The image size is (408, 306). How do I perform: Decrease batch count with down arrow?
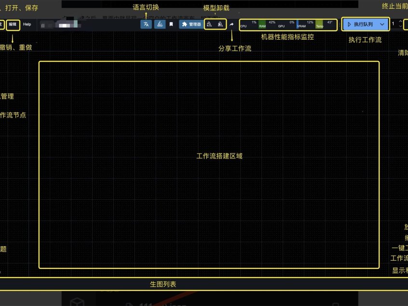[x=400, y=26]
